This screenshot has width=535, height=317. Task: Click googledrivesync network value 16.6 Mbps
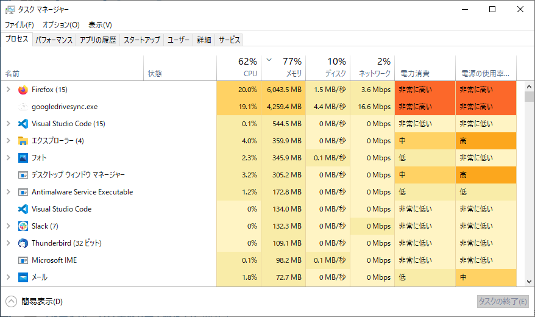pos(374,107)
